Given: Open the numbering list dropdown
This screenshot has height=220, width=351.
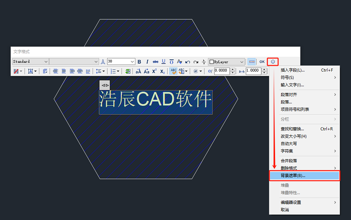Looking at the screenshot, I should (x=115, y=71).
